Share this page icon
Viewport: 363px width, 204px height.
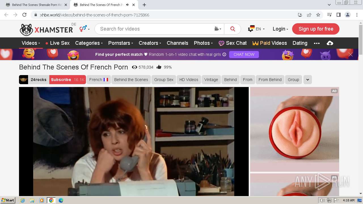pyautogui.click(x=309, y=15)
